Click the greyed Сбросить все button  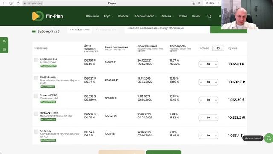pyautogui.click(x=106, y=30)
